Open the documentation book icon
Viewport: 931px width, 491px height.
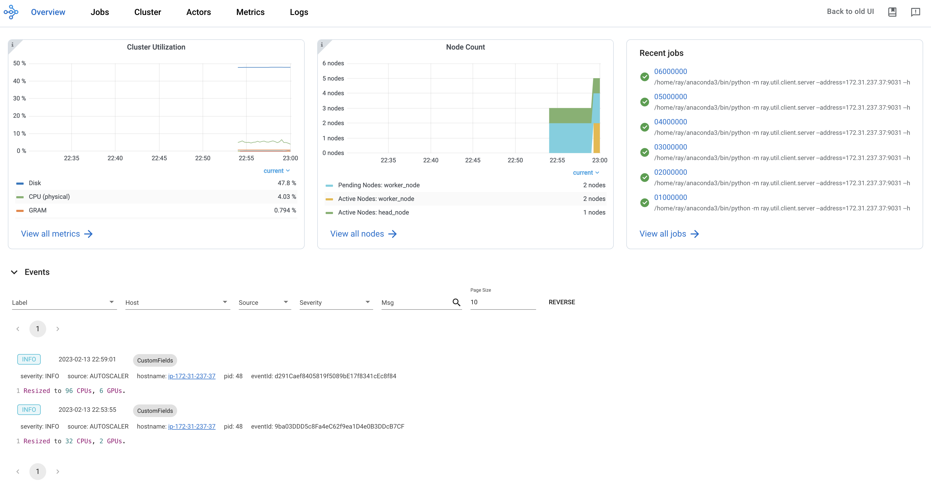[892, 12]
